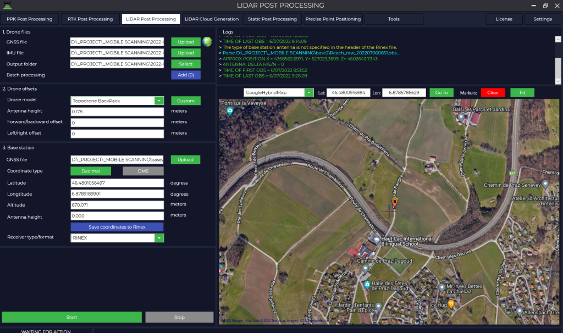563x333 pixels.
Task: Open the Receiver type/format dropdown
Action: tap(159, 238)
